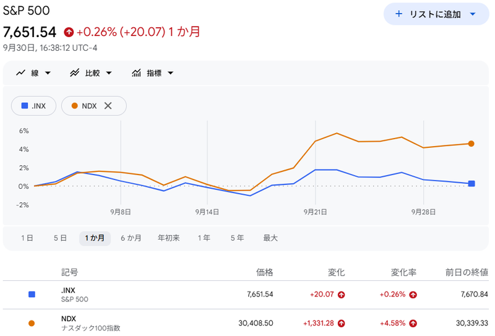Click the リストに追加 label
The width and height of the screenshot is (495, 336).
click(435, 14)
